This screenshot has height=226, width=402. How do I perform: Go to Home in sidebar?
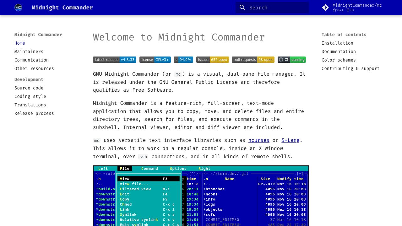point(19,43)
